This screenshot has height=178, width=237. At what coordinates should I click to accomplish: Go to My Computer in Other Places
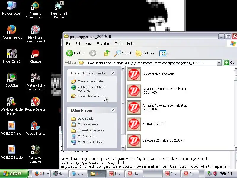point(87,136)
